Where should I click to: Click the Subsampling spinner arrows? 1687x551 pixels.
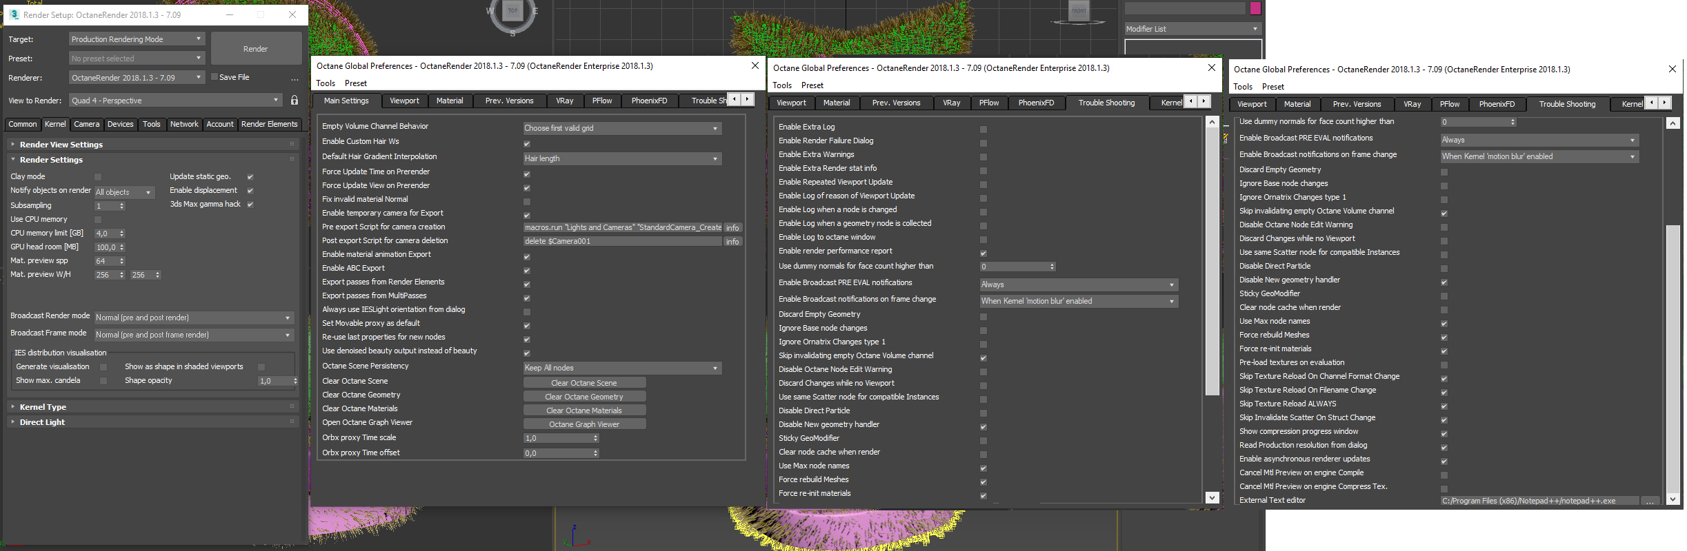pyautogui.click(x=122, y=206)
